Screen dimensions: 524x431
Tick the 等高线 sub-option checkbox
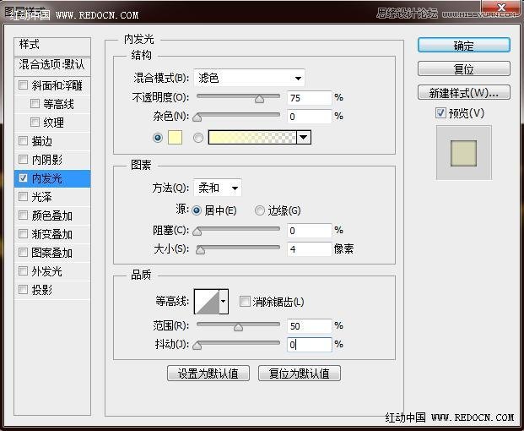coord(35,103)
